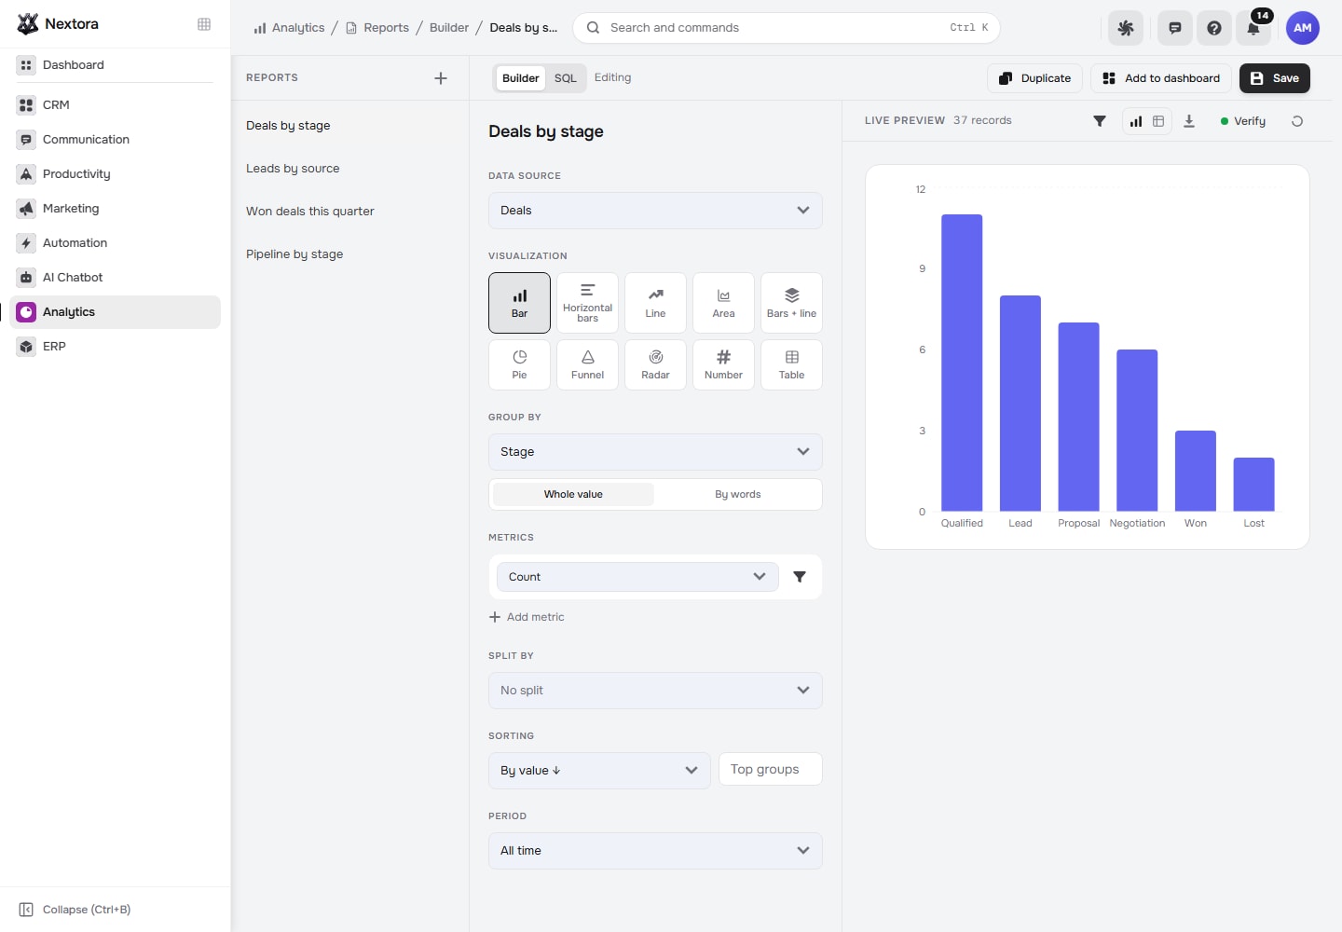Open the Stage group by dropdown

(x=655, y=452)
